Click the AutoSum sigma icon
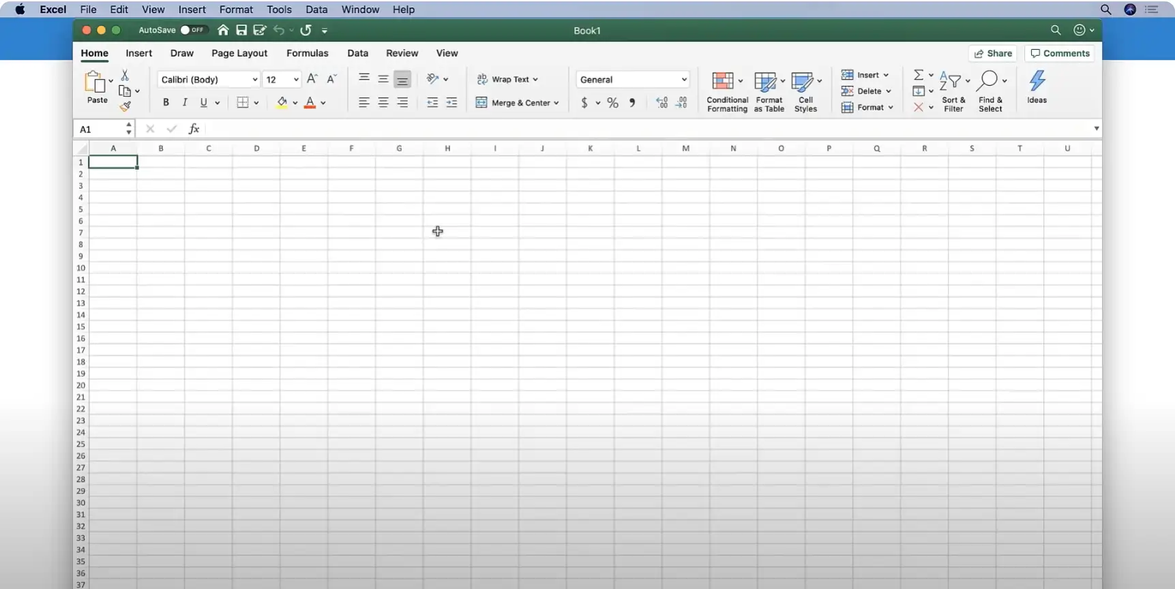The width and height of the screenshot is (1175, 589). click(x=919, y=75)
